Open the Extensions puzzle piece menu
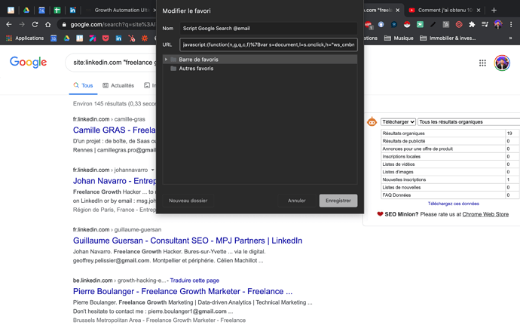Viewport: 520px width, 325px height. coord(472,24)
